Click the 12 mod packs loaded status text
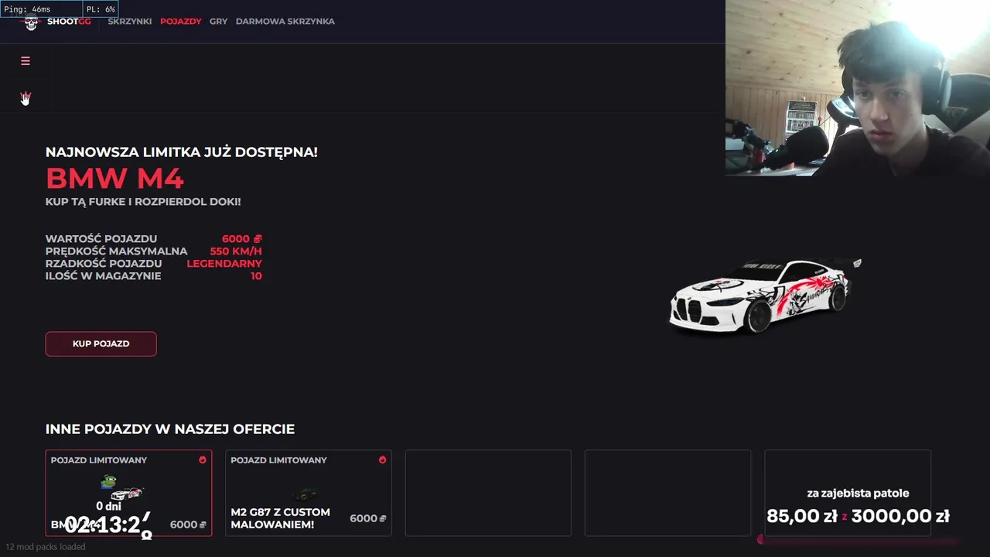This screenshot has height=557, width=990. 45,547
